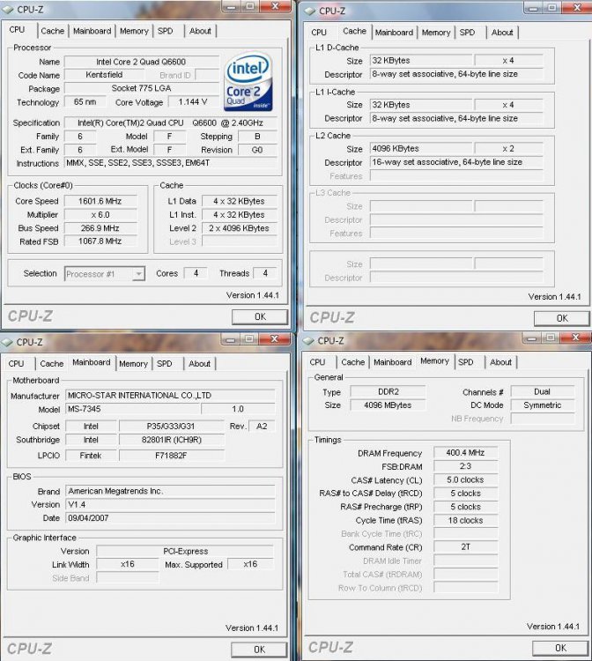Image resolution: width=592 pixels, height=661 pixels.
Task: Click the Socket 775 LGA package value
Action: 141,88
